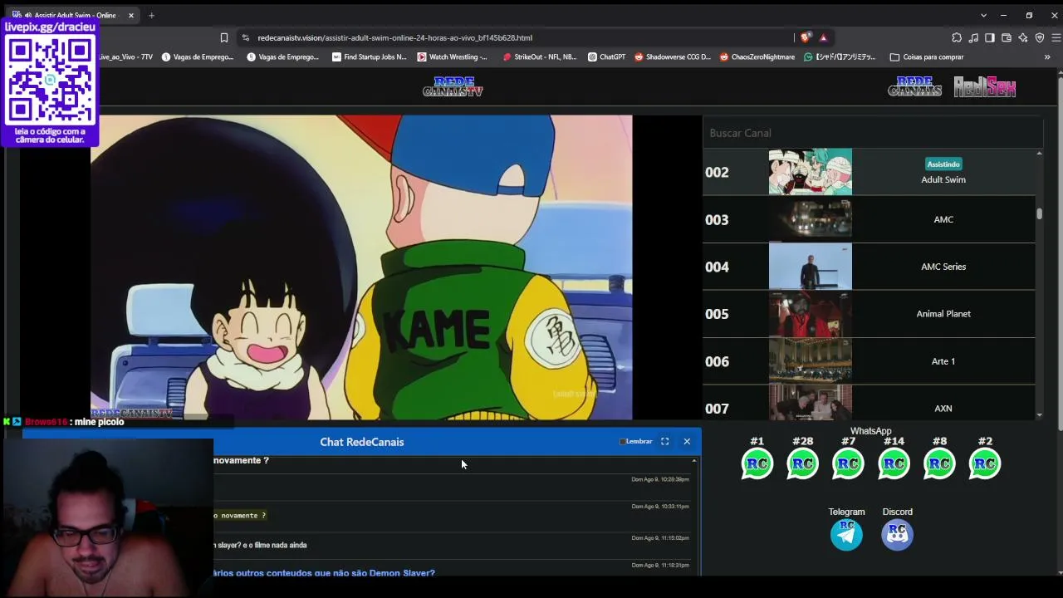Open WhatsApp group #28
Image resolution: width=1063 pixels, height=598 pixels.
coord(802,463)
